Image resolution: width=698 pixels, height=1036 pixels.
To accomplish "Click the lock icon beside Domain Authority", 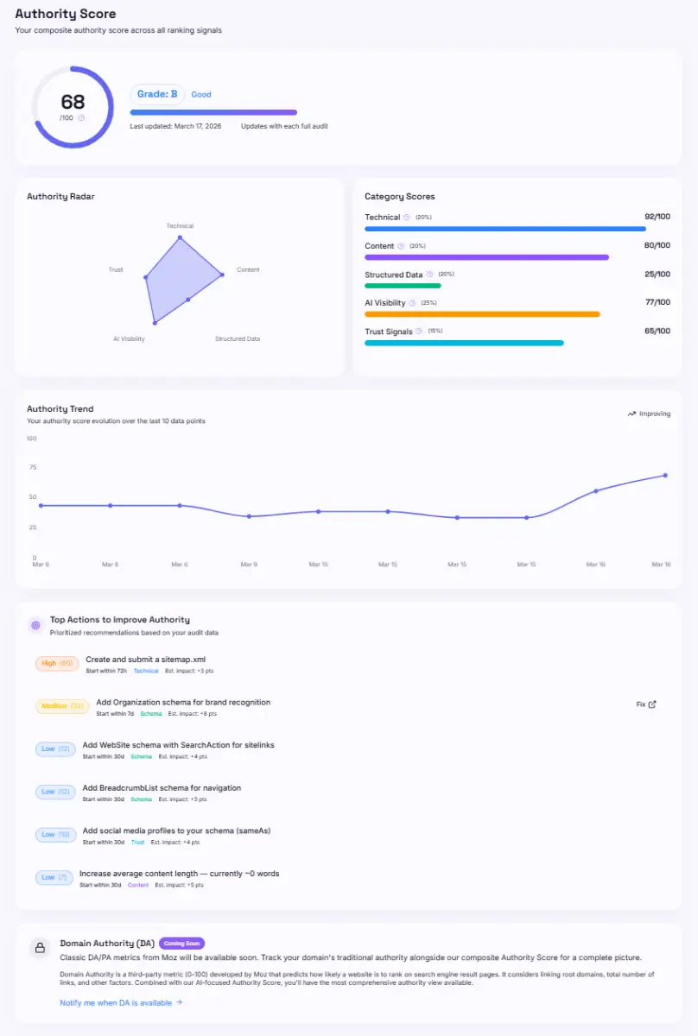I will click(x=40, y=947).
